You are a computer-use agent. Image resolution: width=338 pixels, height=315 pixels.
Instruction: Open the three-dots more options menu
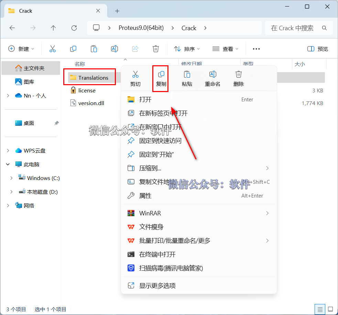[x=256, y=49]
